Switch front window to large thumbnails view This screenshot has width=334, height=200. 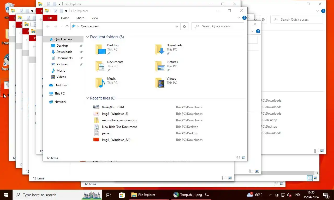click(243, 158)
